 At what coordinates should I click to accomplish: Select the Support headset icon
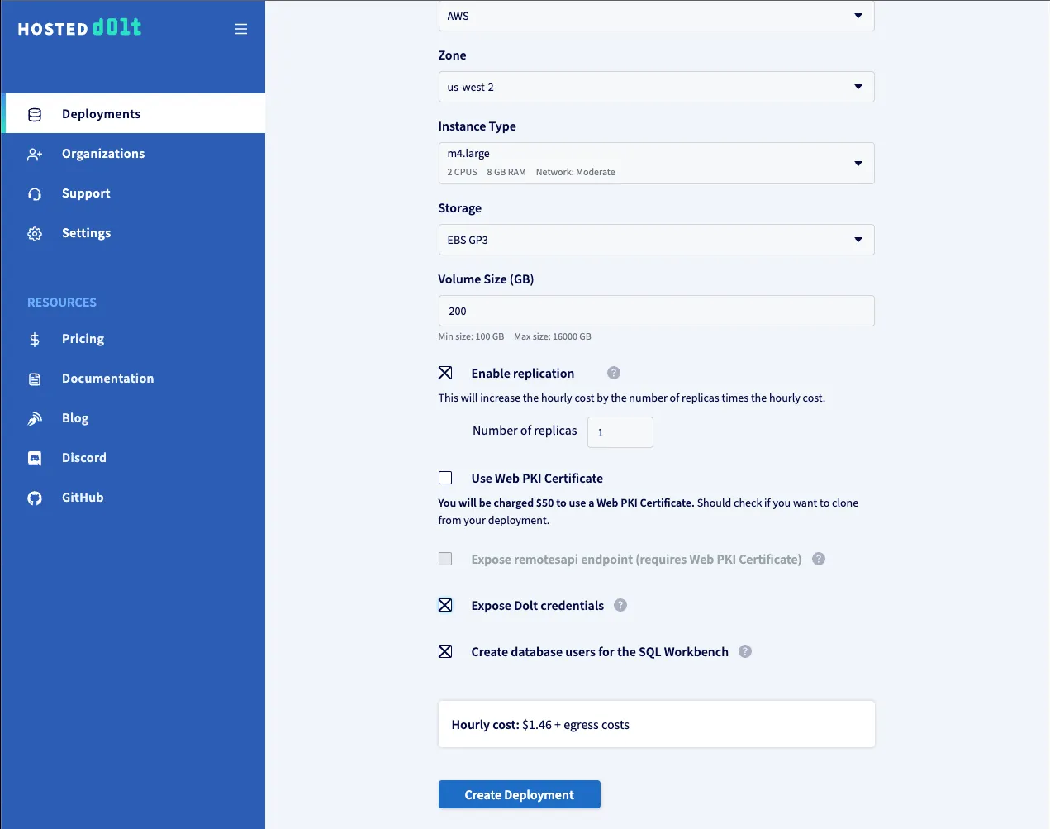[34, 193]
